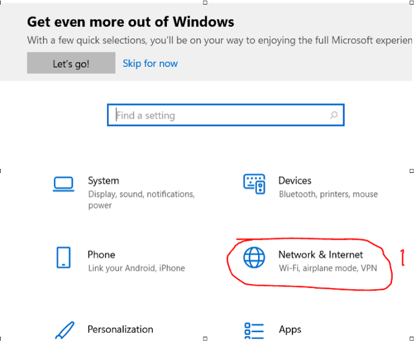Click 'Get even more out of Windows' heading
Screen dimensions: 416x351
(x=131, y=21)
